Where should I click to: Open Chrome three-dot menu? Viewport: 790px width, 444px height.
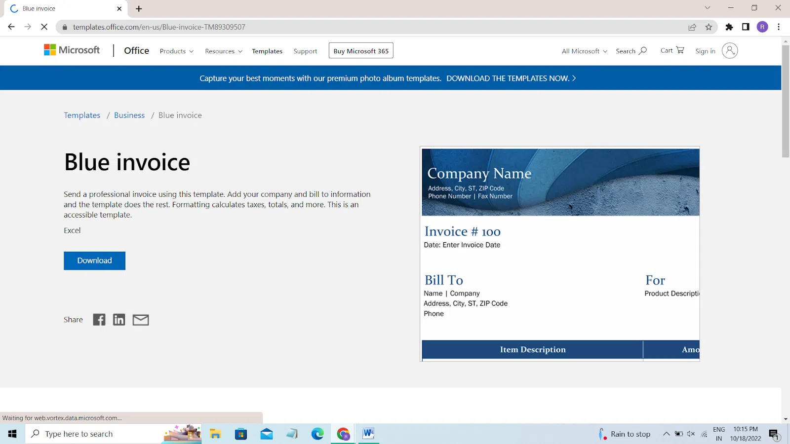tap(779, 27)
